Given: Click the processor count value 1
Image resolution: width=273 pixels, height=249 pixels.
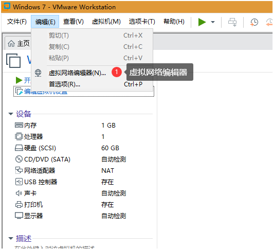Looking at the screenshot, I should click(103, 137).
